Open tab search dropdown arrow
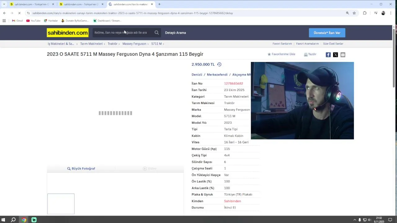This screenshot has height=223, width=397. (x=4, y=4)
